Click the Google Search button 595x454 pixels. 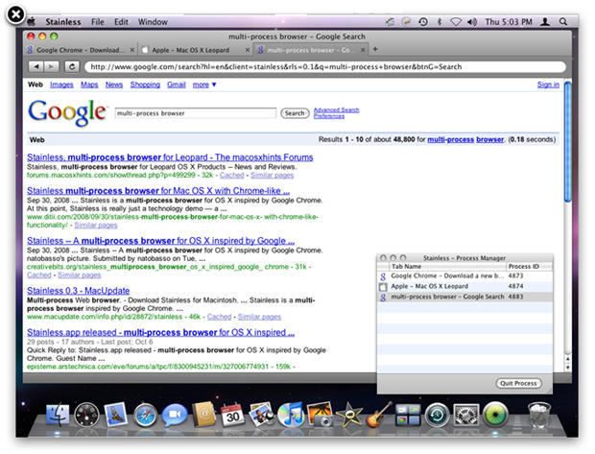pyautogui.click(x=295, y=113)
